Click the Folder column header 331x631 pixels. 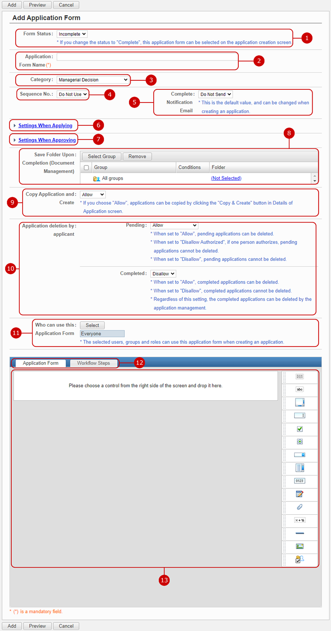tap(218, 167)
